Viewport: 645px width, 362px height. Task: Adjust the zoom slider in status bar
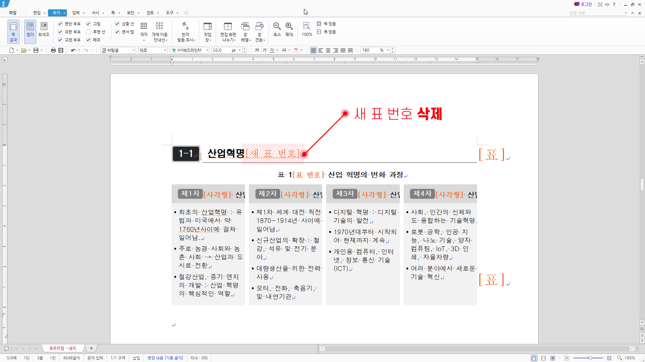click(x=590, y=358)
